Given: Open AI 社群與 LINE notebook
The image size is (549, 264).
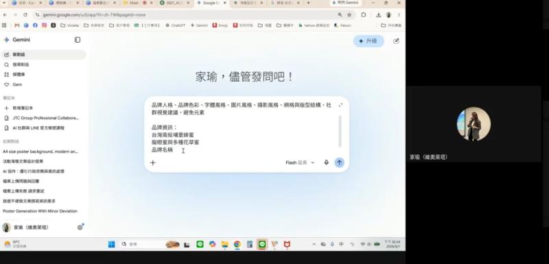Looking at the screenshot, I should click(x=44, y=128).
